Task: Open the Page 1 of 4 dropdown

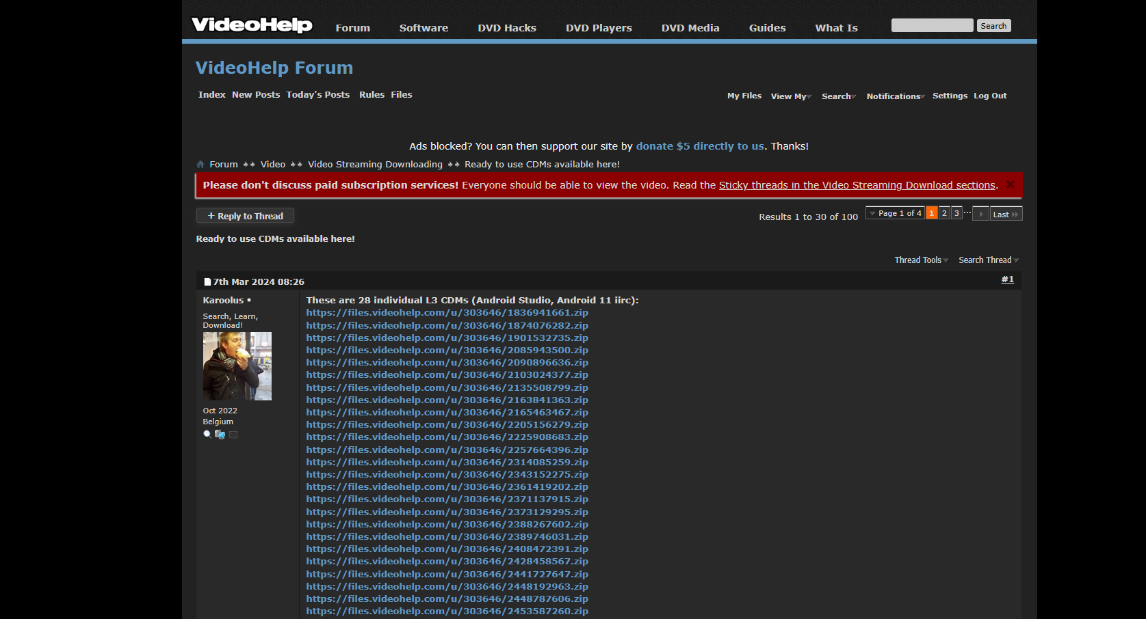Action: tap(895, 213)
